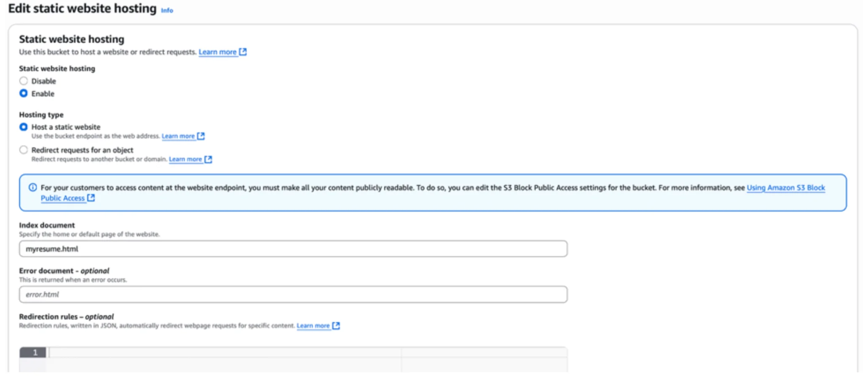Choose Host a static website option
The image size is (863, 376).
(24, 127)
